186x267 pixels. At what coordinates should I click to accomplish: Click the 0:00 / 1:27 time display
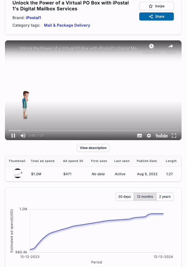[36, 136]
